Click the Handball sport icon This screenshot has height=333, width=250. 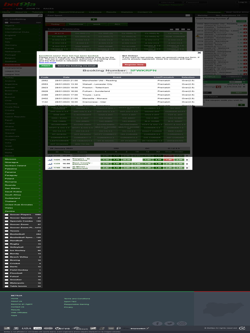[x=7, y=241]
